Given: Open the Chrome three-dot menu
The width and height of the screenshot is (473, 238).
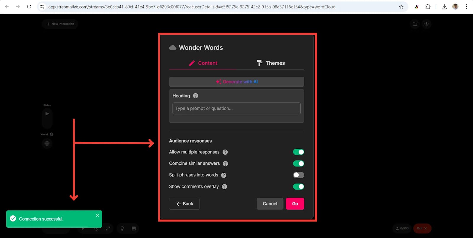Looking at the screenshot, I should point(466,7).
